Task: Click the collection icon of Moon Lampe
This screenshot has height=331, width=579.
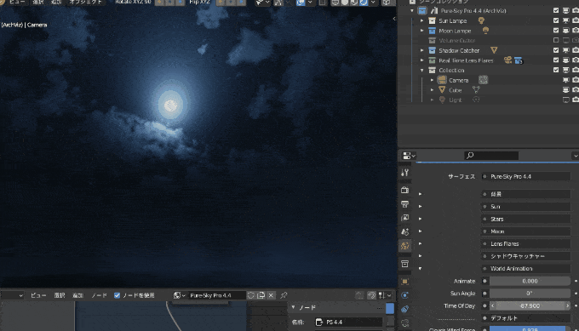Action: (432, 31)
